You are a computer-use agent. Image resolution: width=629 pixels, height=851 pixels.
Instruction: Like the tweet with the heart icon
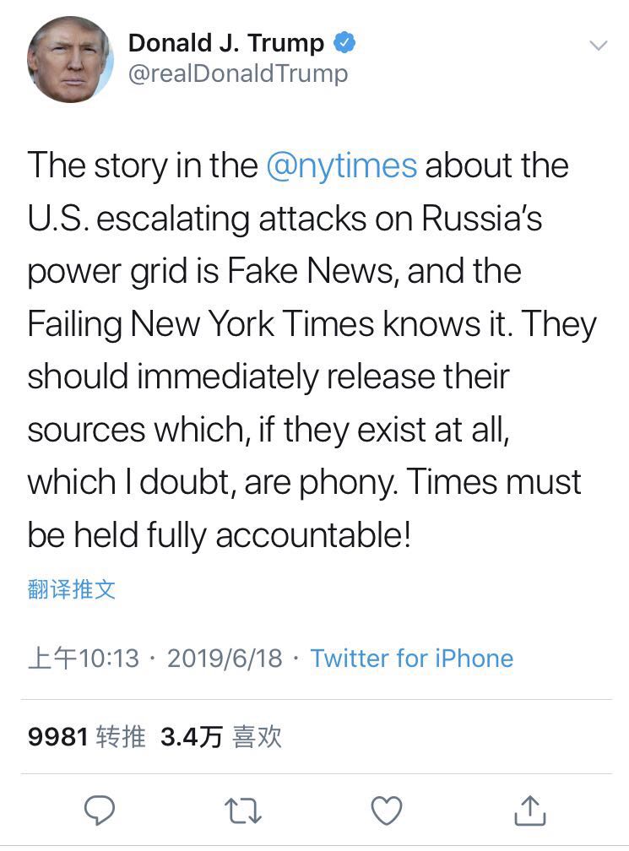coord(387,810)
